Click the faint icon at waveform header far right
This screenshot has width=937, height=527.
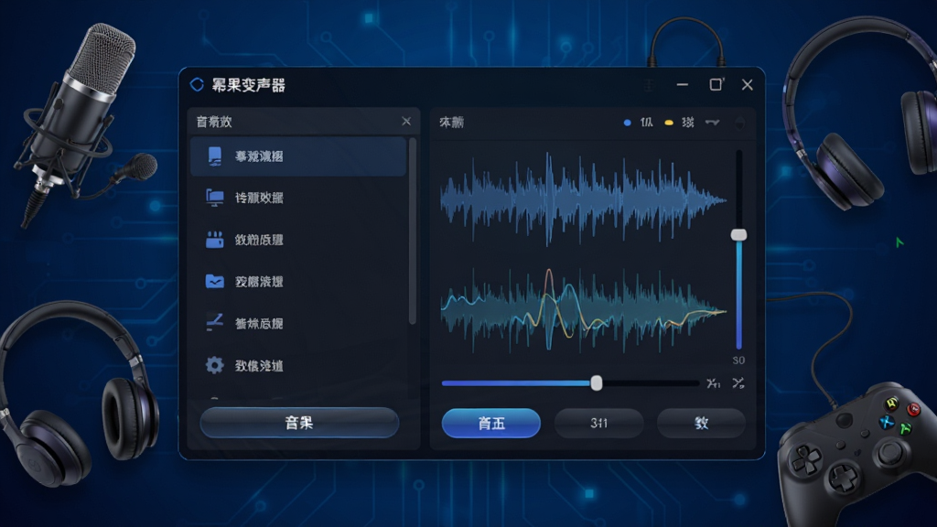click(739, 123)
